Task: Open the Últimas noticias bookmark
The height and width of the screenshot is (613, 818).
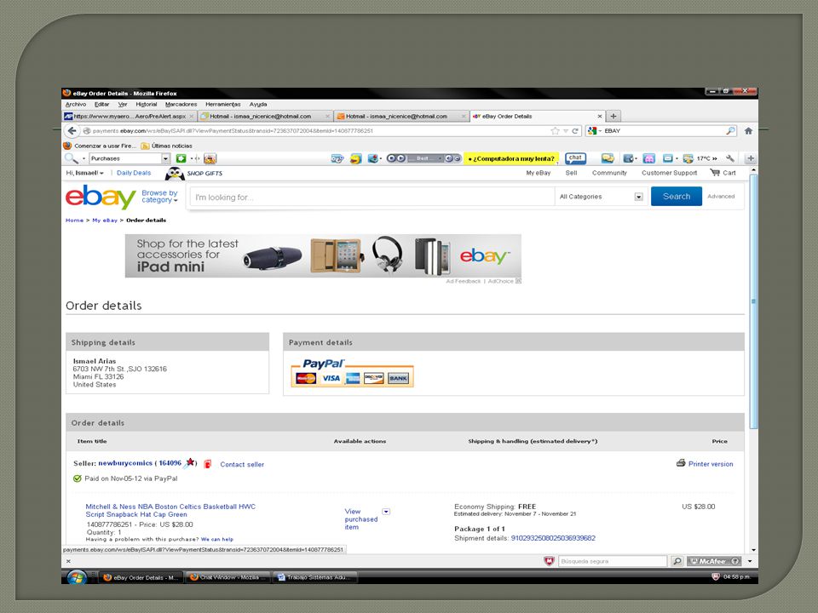Action: pyautogui.click(x=166, y=146)
